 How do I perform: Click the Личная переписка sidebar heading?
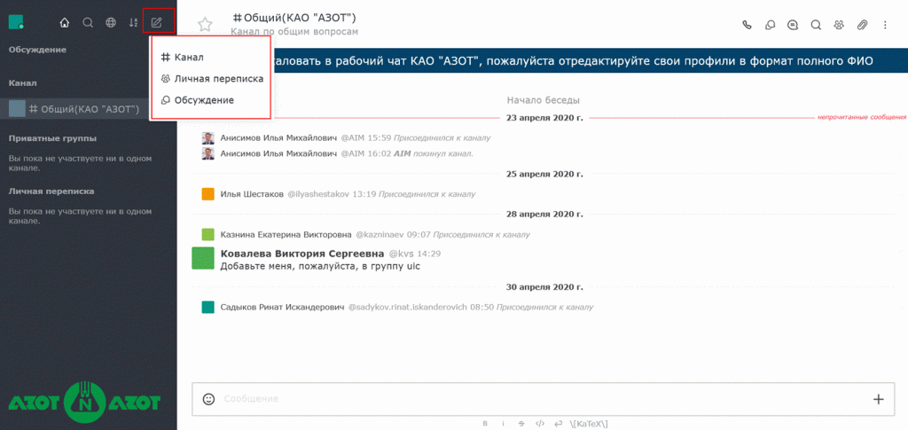51,191
